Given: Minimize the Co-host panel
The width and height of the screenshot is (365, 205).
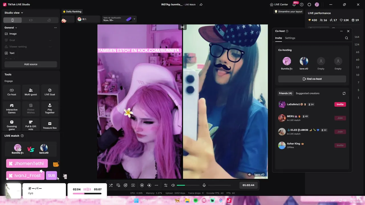Looking at the screenshot, I should click(341, 31).
